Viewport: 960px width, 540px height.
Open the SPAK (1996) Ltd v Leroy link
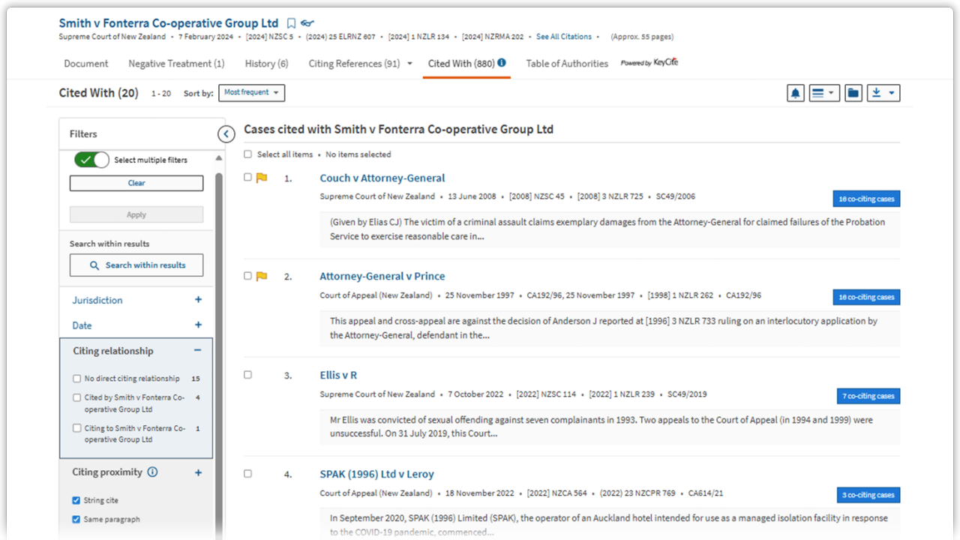tap(376, 474)
